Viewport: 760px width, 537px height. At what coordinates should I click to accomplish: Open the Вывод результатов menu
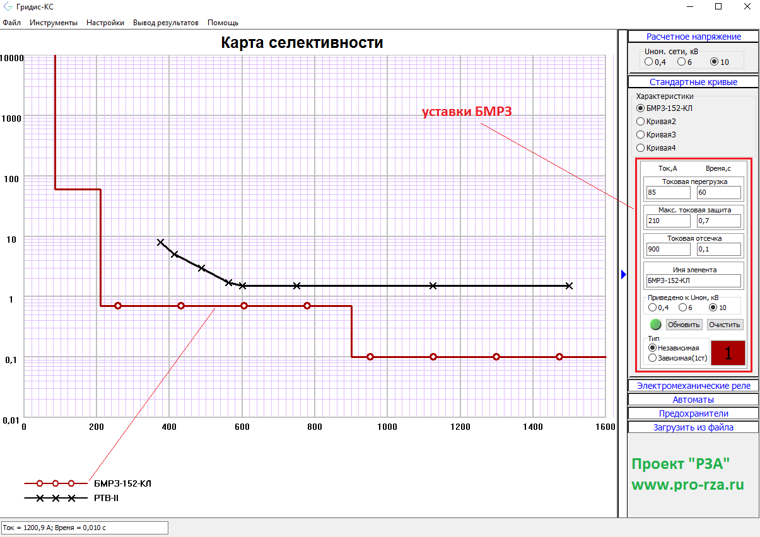point(165,23)
